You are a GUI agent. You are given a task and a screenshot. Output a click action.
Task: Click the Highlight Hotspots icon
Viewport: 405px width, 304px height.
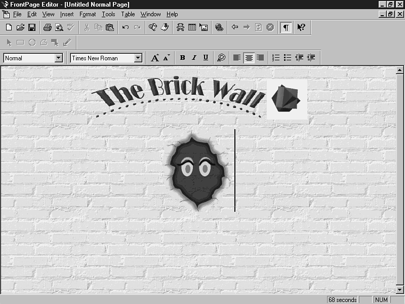tap(55, 43)
